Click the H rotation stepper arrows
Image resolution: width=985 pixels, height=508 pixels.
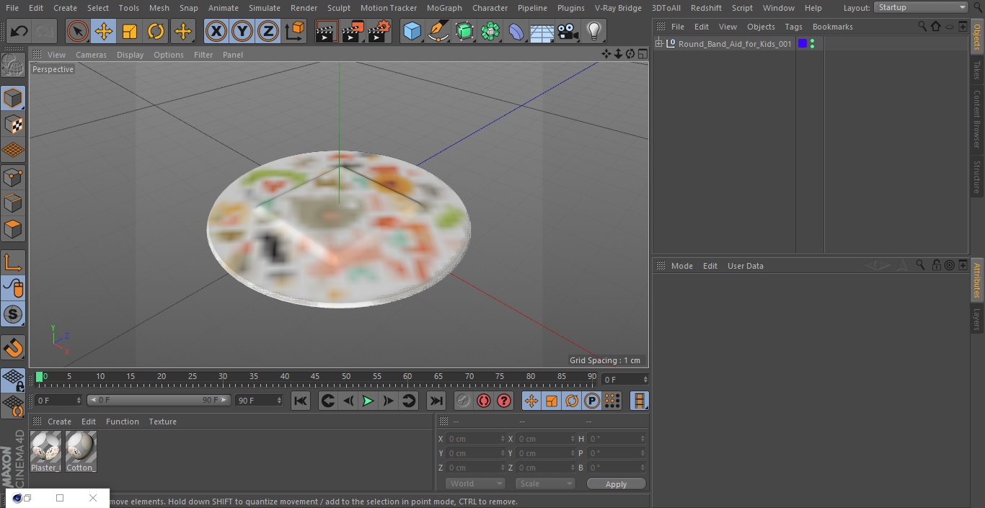pos(643,439)
